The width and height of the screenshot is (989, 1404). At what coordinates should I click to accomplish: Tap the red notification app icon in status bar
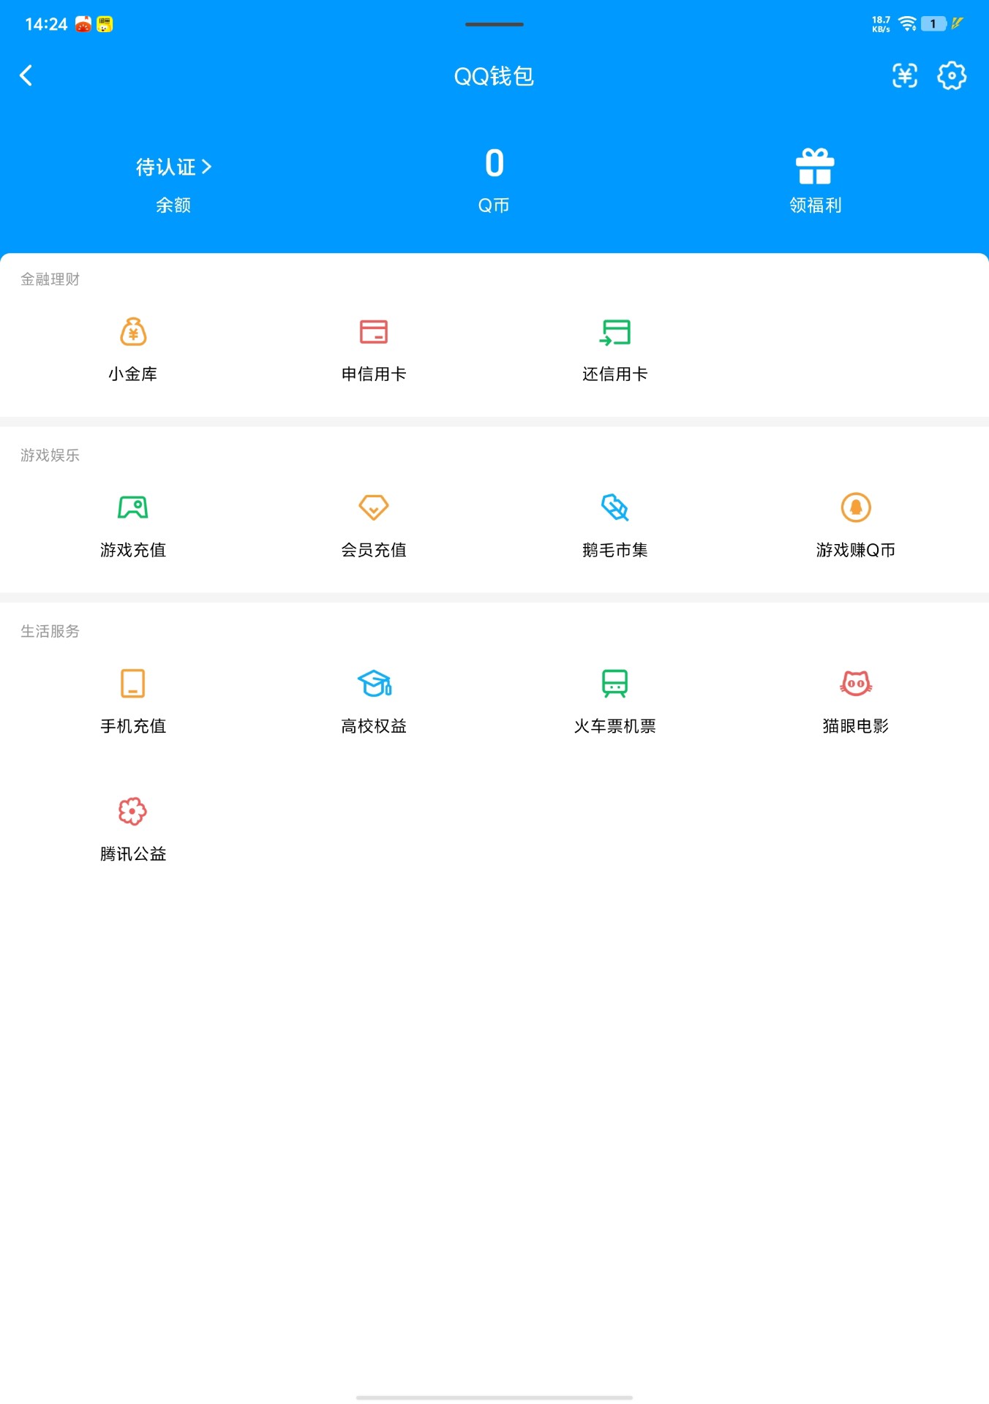pyautogui.click(x=83, y=24)
